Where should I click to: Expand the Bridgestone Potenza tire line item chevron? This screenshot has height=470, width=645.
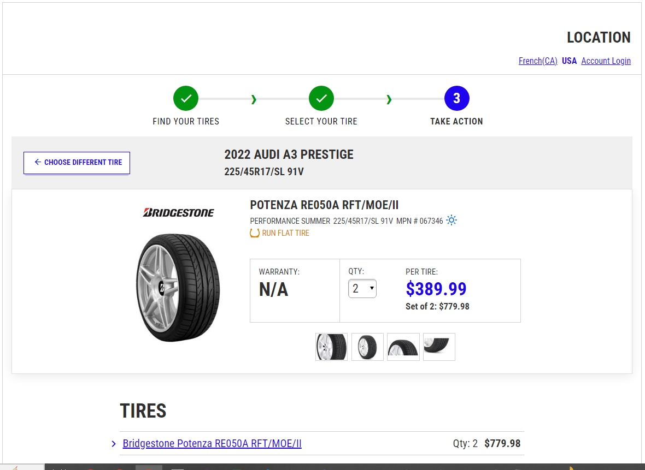pos(114,444)
